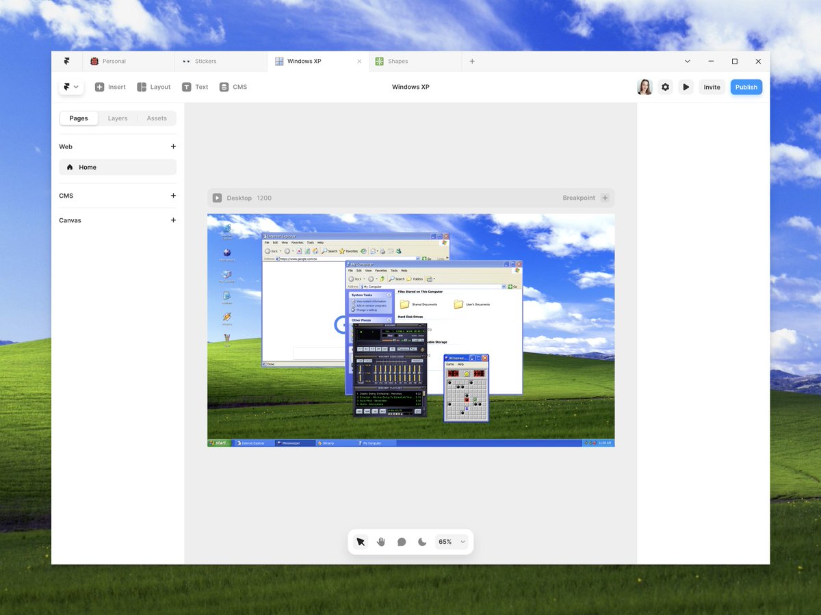Screen dimensions: 821x615
Task: Select the cursor pointer tool
Action: point(361,542)
